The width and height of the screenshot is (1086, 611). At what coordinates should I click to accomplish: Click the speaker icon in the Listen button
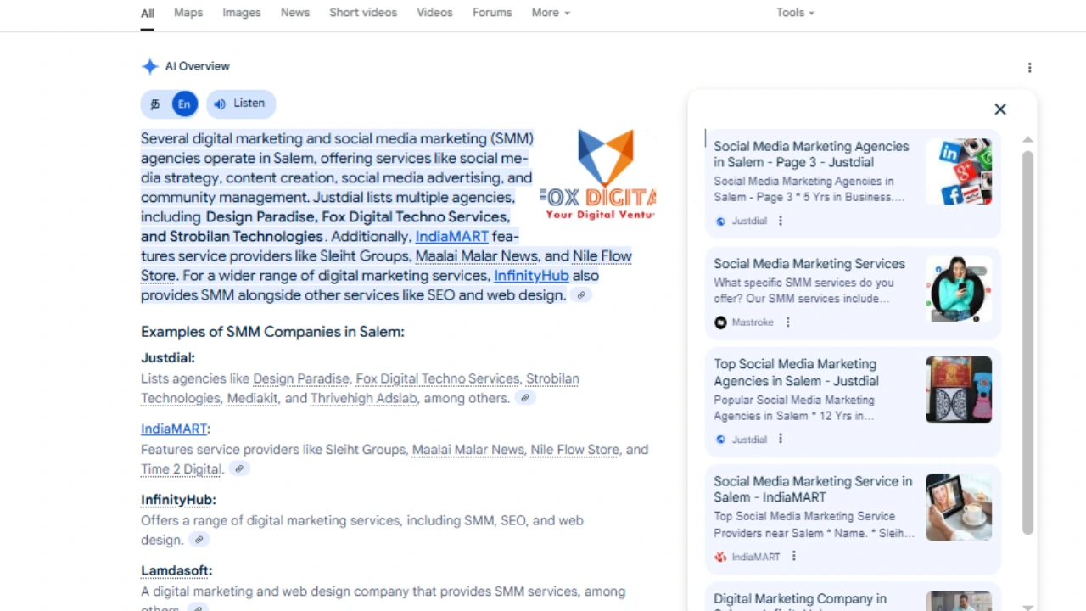pyautogui.click(x=220, y=104)
